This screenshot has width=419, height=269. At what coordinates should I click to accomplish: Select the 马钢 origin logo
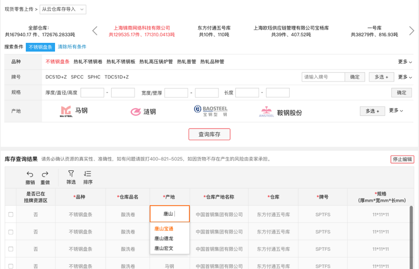click(x=74, y=111)
